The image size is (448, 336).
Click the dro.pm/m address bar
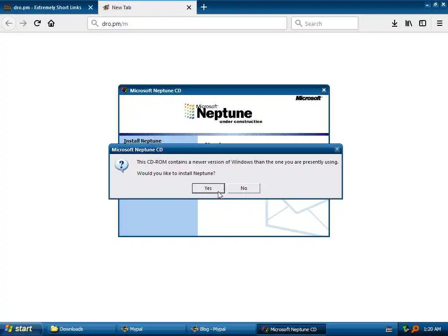(x=187, y=24)
